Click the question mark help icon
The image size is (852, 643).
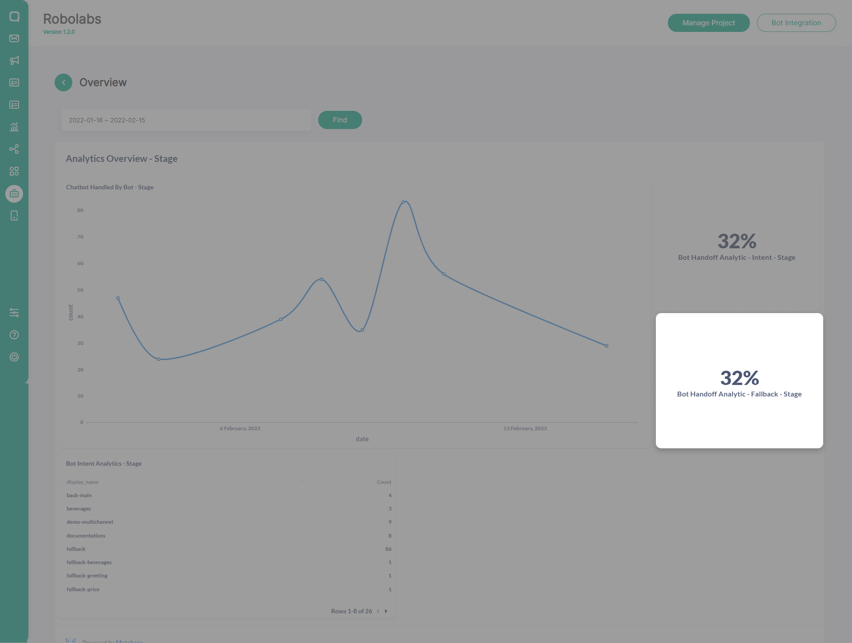(x=14, y=335)
